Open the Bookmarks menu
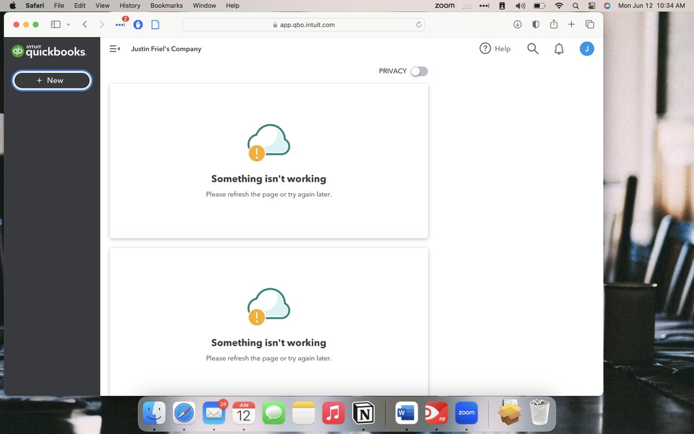The height and width of the screenshot is (434, 694). [166, 5]
